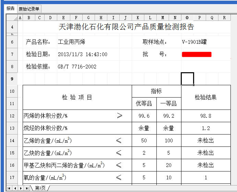Click the 乙烯的含量 row label
Screen dimensions: 237x192
pyautogui.click(x=48, y=140)
